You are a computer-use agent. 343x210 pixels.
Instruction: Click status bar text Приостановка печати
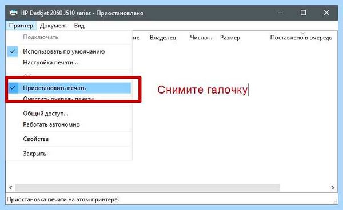[63, 200]
